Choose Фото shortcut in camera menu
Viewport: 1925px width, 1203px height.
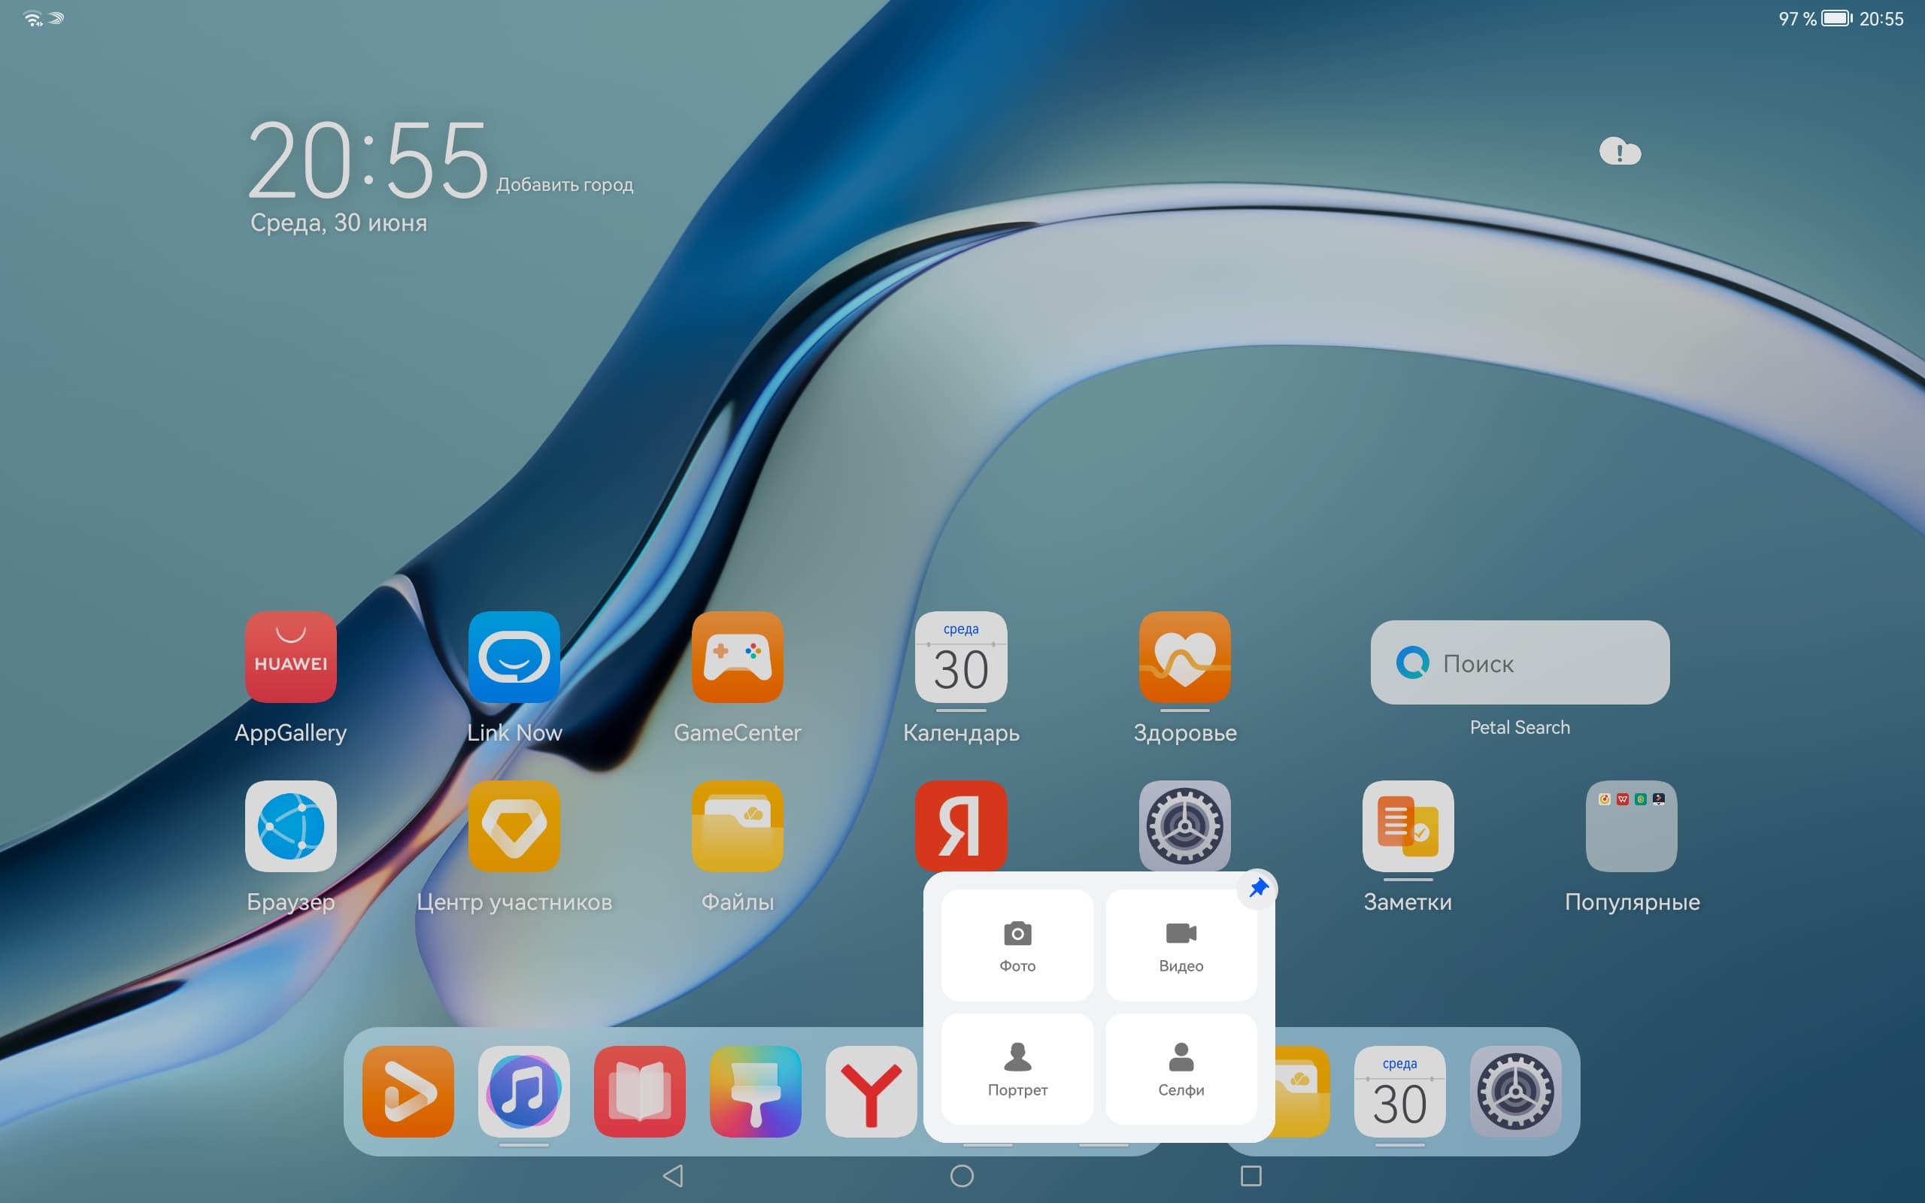[1017, 945]
